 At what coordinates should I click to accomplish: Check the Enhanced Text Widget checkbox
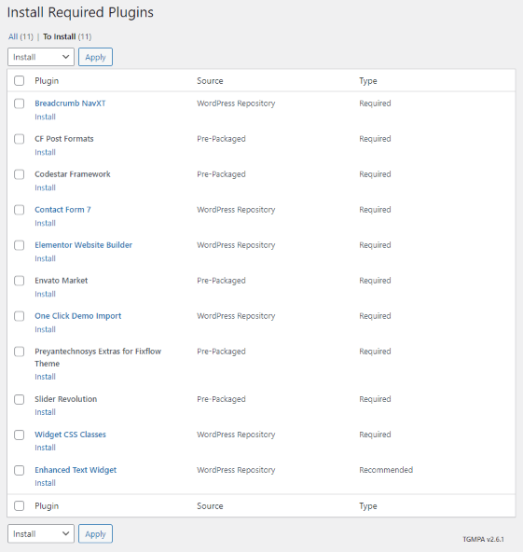19,470
